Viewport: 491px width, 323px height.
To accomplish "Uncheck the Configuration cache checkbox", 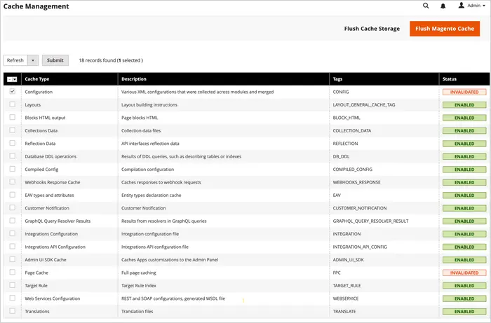I will pyautogui.click(x=12, y=91).
